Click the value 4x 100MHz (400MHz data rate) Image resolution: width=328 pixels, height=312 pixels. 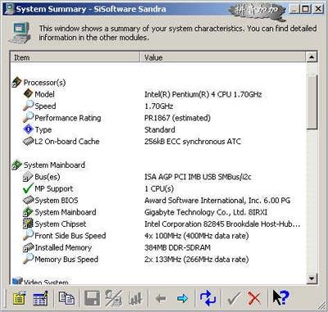click(x=197, y=236)
